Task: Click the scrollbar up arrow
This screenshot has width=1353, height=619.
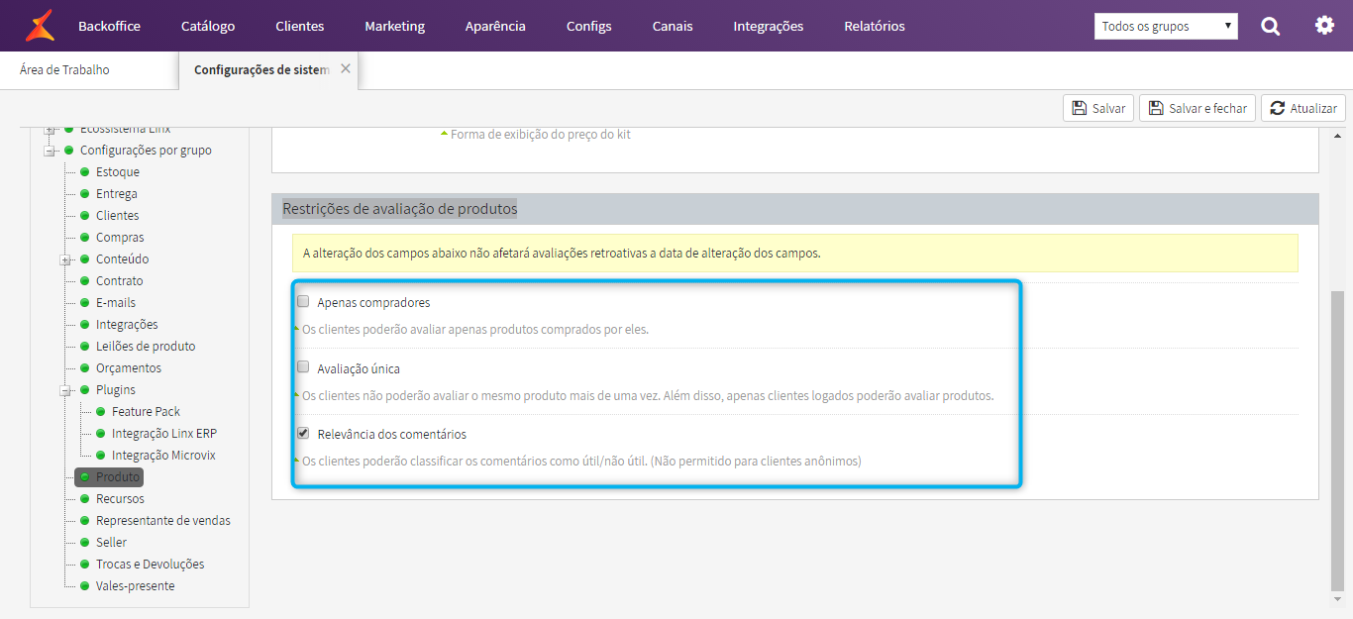Action: tap(1337, 136)
